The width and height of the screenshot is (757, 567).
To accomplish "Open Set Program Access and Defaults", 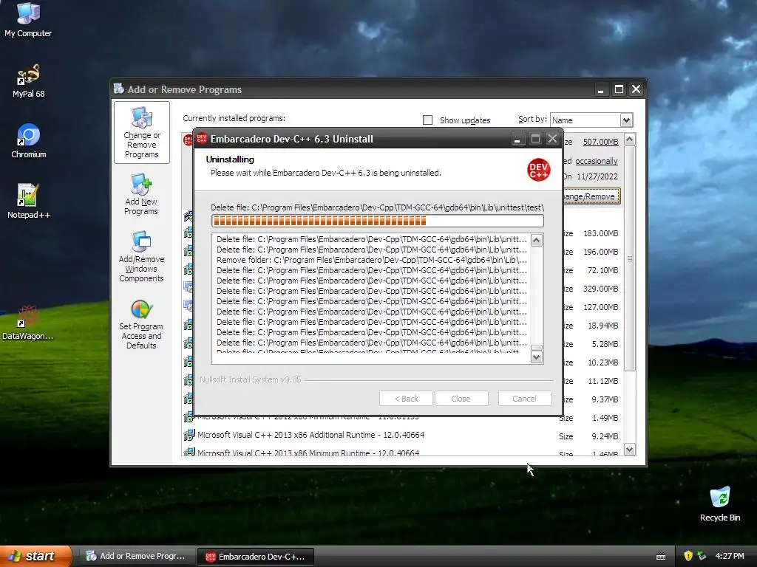I will 141,323.
